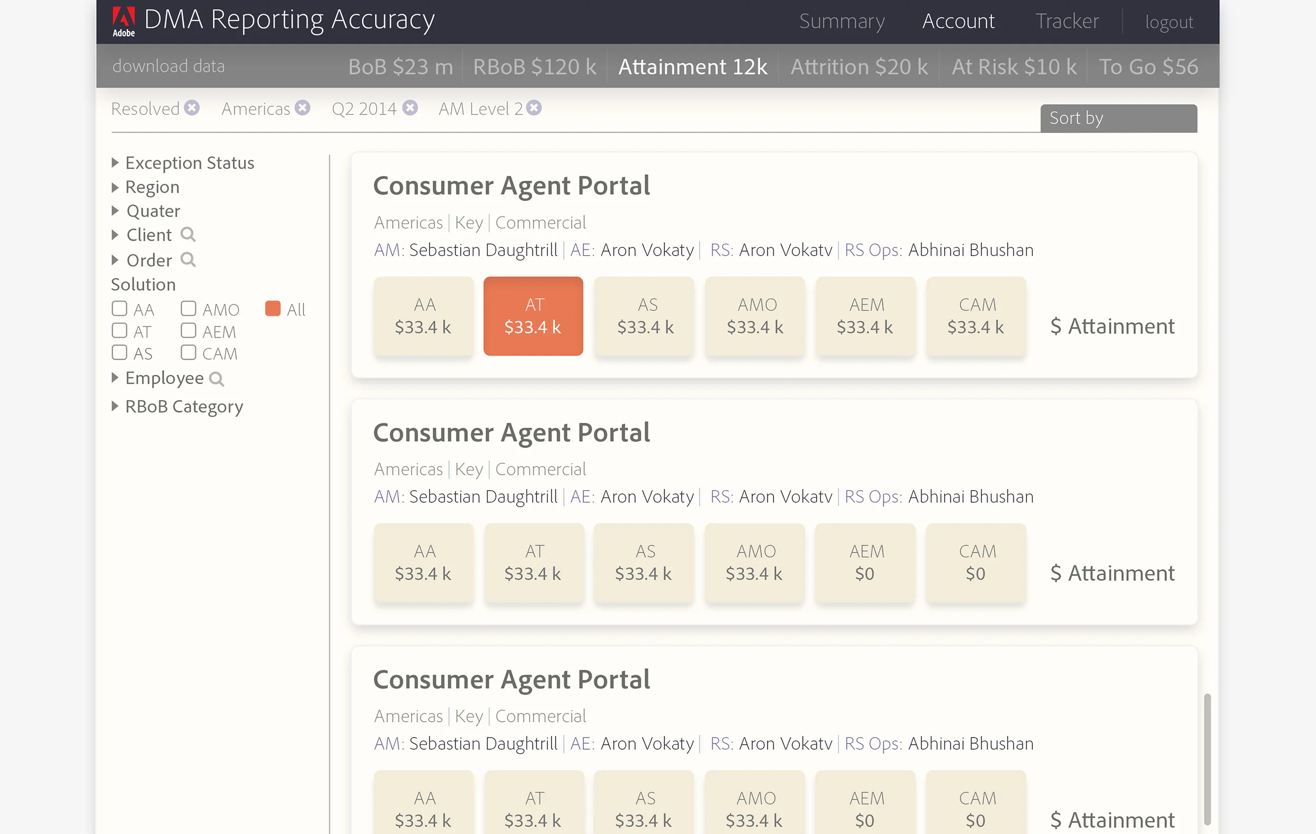The width and height of the screenshot is (1316, 834).
Task: Remove the Americas filter chip
Action: click(x=303, y=107)
